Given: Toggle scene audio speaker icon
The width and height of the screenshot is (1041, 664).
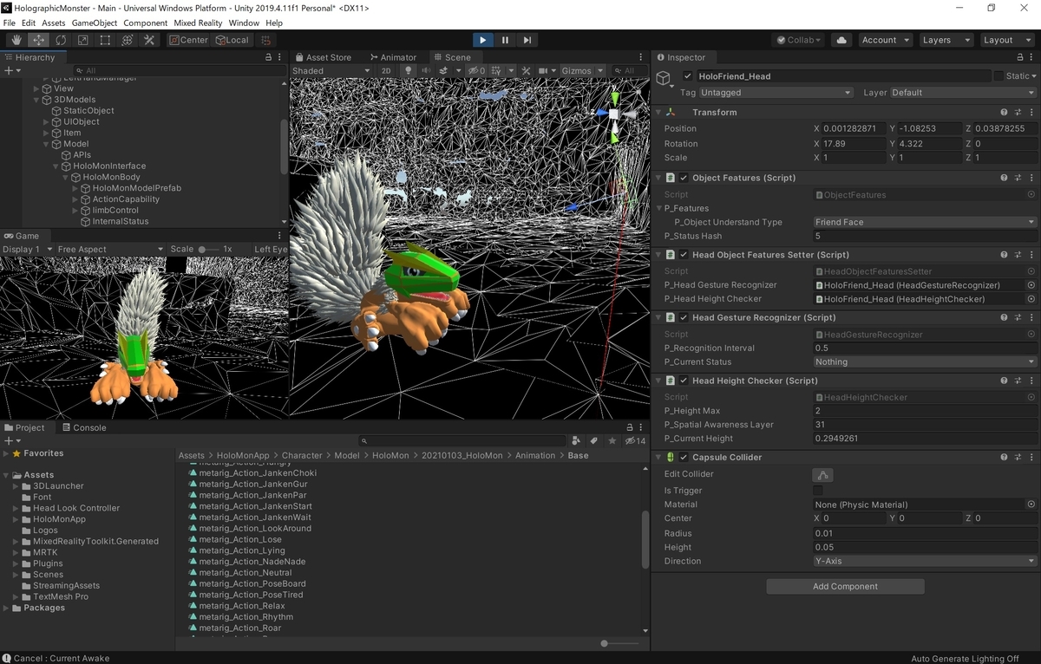Looking at the screenshot, I should coord(426,71).
